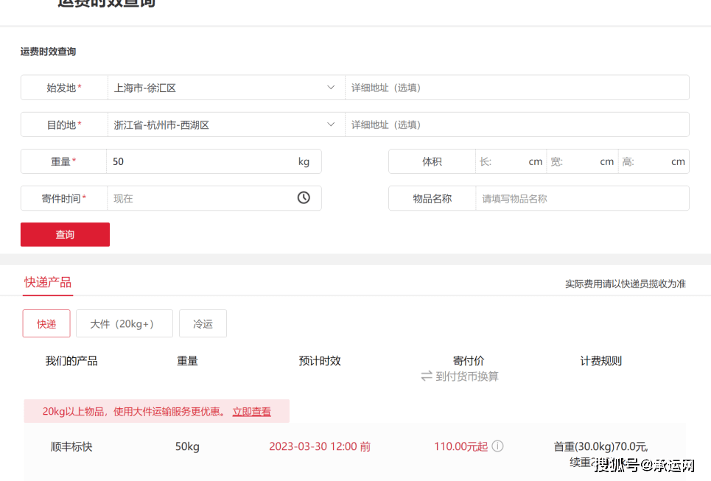The width and height of the screenshot is (711, 481).
Task: Follow the 立即查看 link
Action: (x=251, y=412)
